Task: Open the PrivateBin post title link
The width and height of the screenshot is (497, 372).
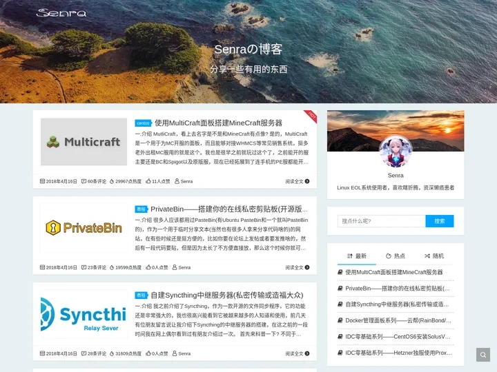Action: point(229,209)
